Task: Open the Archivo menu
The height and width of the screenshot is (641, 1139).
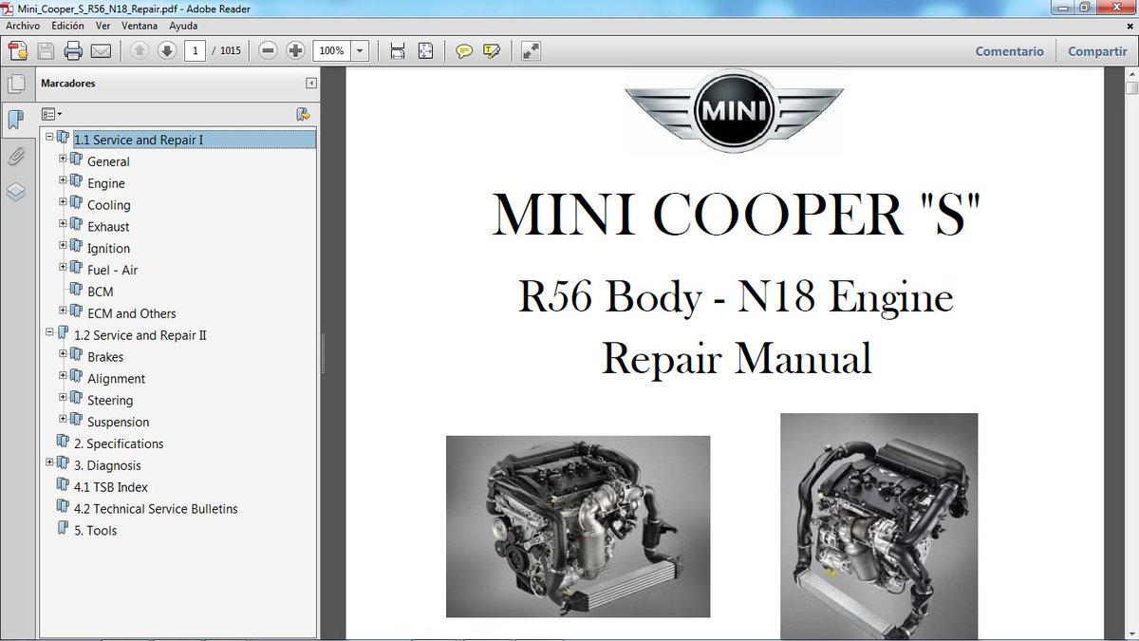Action: (x=23, y=26)
